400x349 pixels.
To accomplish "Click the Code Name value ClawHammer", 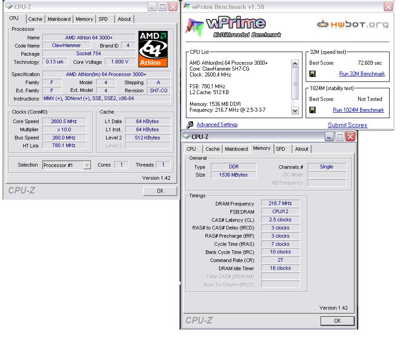I will click(x=66, y=45).
